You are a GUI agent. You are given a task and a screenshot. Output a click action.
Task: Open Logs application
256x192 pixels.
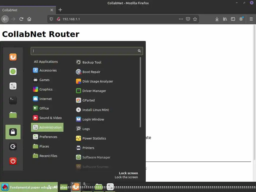(x=83, y=129)
